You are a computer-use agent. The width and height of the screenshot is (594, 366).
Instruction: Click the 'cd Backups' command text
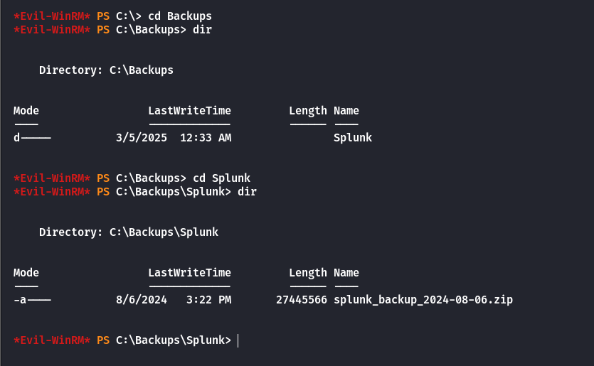(x=180, y=16)
